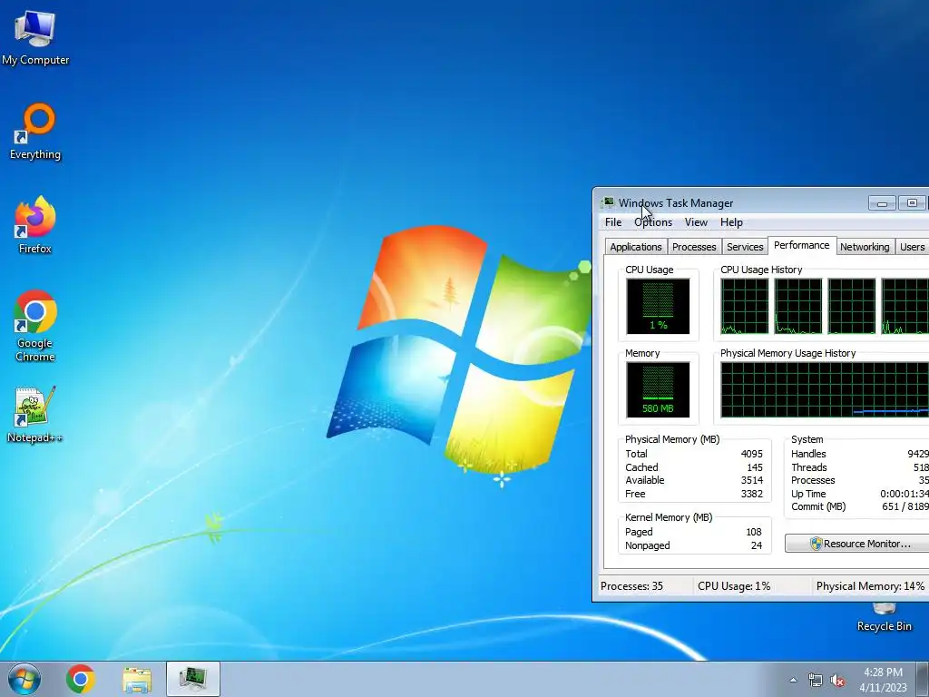Click the Commit (MB) label
The image size is (929, 697).
pyautogui.click(x=818, y=506)
